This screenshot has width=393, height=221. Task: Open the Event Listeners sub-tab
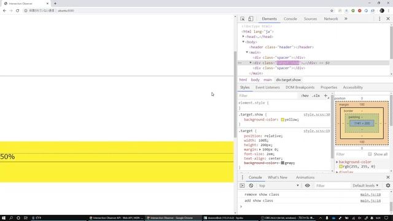[268, 87]
